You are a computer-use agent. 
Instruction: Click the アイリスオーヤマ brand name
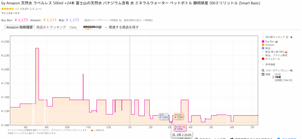tap(10, 13)
